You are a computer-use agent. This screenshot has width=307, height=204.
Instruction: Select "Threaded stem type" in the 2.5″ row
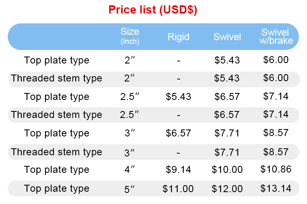pos(56,115)
